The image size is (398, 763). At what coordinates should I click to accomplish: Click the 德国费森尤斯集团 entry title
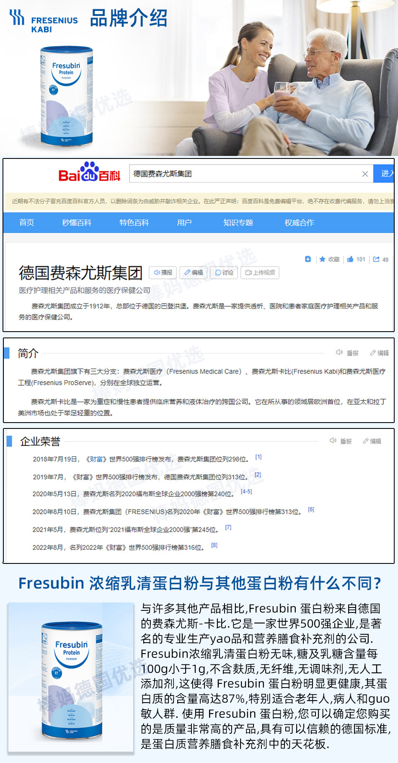pos(81,273)
